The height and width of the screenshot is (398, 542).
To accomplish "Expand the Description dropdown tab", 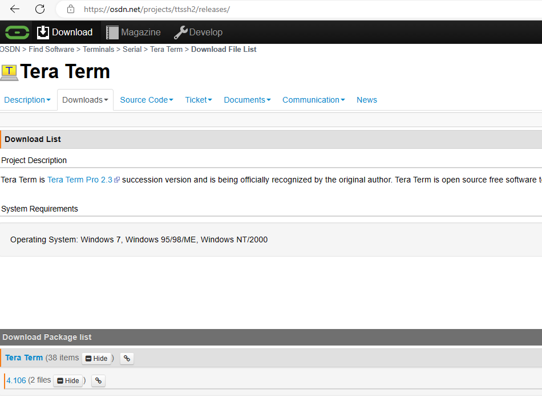I will tap(27, 100).
